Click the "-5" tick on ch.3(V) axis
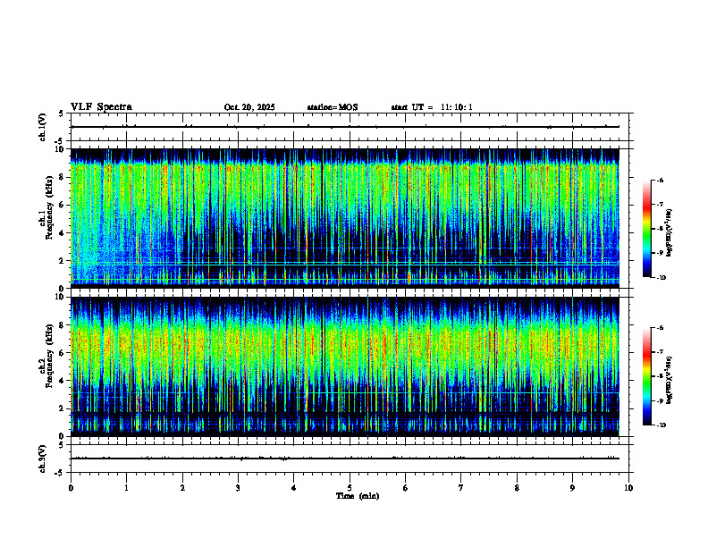708x547 pixels. [x=60, y=473]
